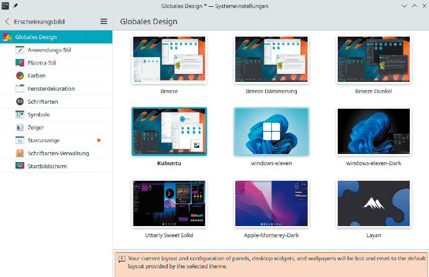Screen dimensions: 429x277
Task: Open the Schriftarten-Verwaltung page
Action: 56,153
